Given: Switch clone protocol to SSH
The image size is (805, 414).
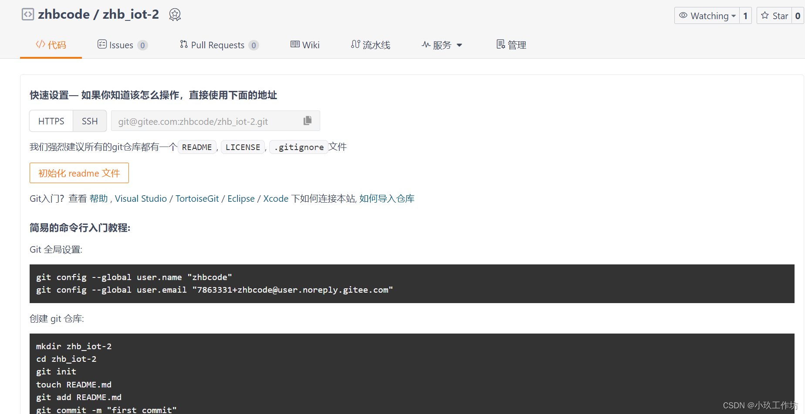Looking at the screenshot, I should point(89,121).
